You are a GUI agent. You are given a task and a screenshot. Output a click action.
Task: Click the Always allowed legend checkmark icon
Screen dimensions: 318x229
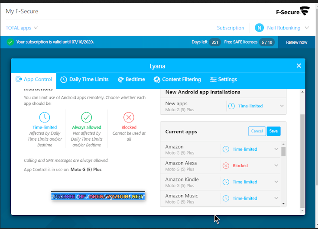(x=87, y=117)
